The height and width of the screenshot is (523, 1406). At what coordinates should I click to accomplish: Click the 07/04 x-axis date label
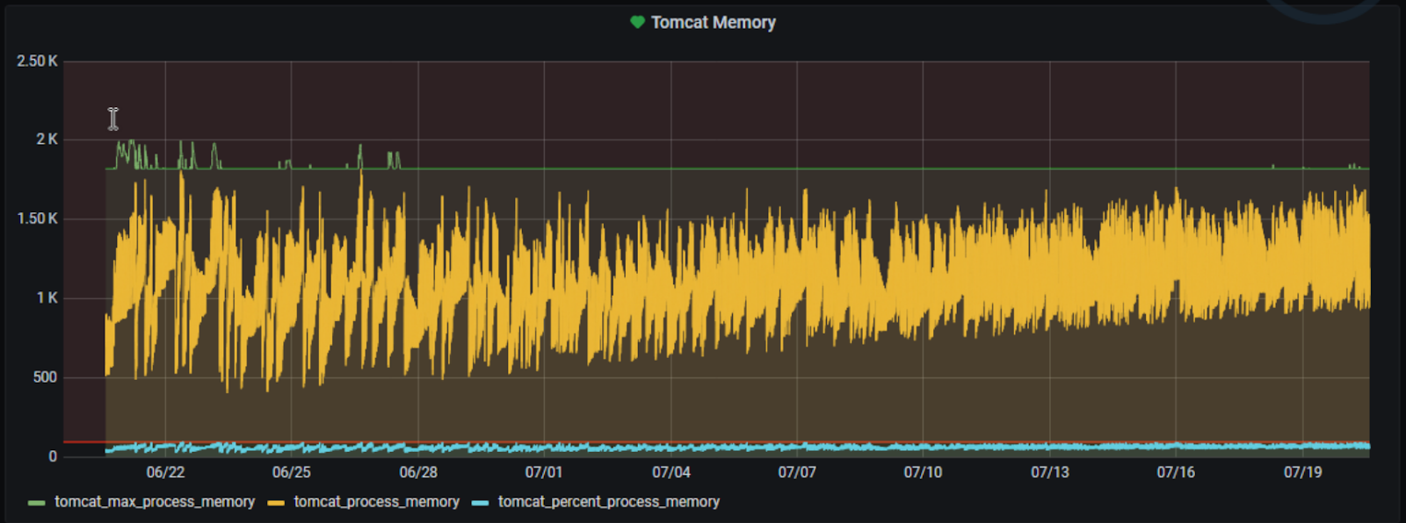[671, 472]
